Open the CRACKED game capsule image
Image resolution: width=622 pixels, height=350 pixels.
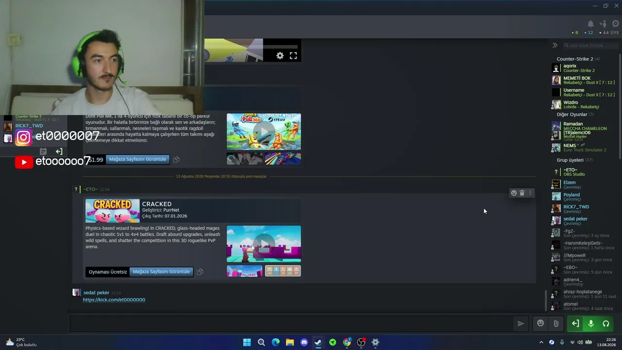point(112,211)
